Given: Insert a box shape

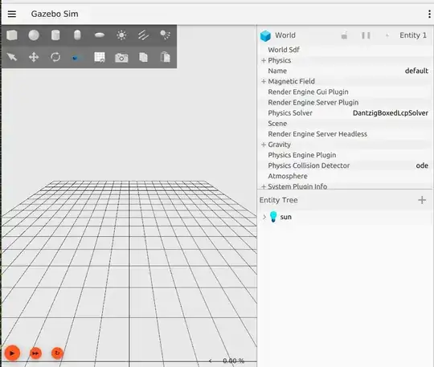Looking at the screenshot, I should (x=12, y=35).
